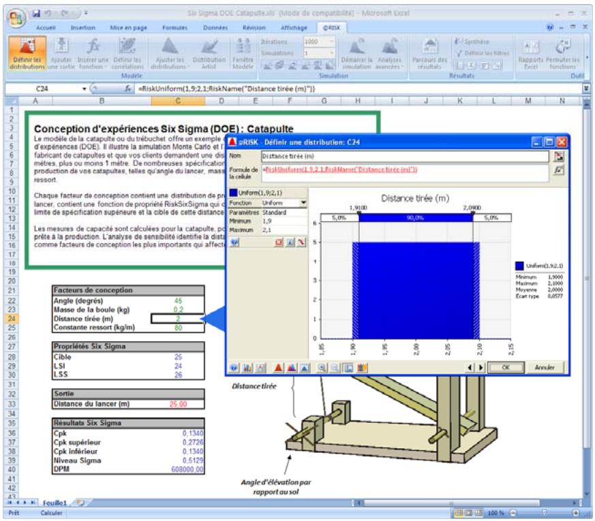The image size is (595, 521).
Task: Click the help icon under the parameters panel
Action: pos(234,242)
